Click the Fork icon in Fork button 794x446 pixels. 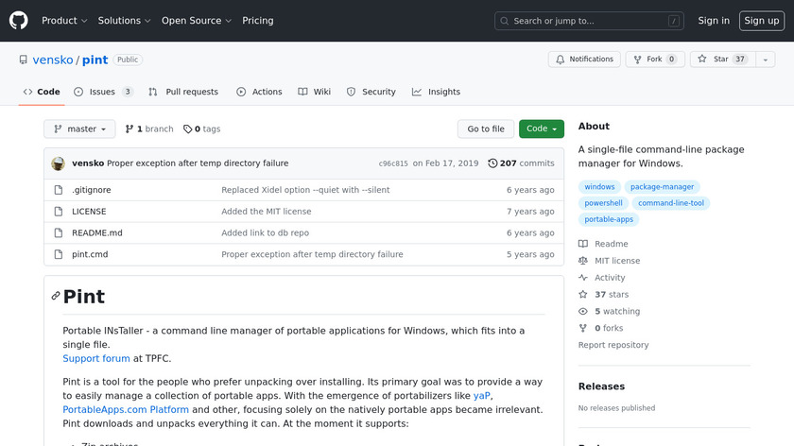pyautogui.click(x=637, y=60)
